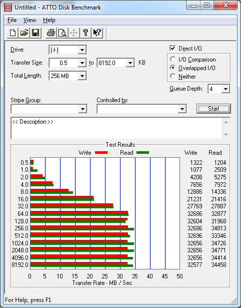
Task: Expand the Drive dropdown list
Action: (x=82, y=50)
